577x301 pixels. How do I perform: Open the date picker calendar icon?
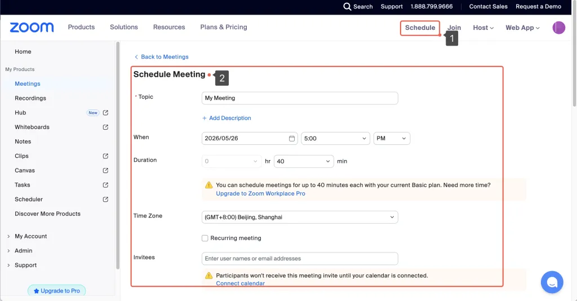pos(292,138)
